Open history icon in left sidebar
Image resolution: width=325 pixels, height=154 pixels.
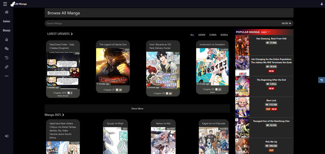7,58
